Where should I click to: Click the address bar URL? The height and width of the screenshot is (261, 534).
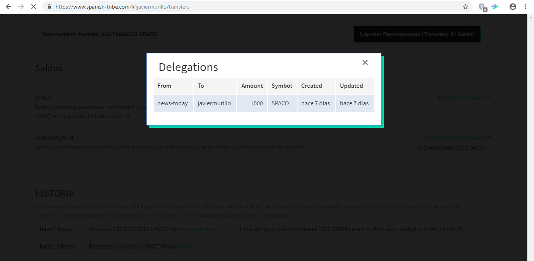pyautogui.click(x=122, y=7)
